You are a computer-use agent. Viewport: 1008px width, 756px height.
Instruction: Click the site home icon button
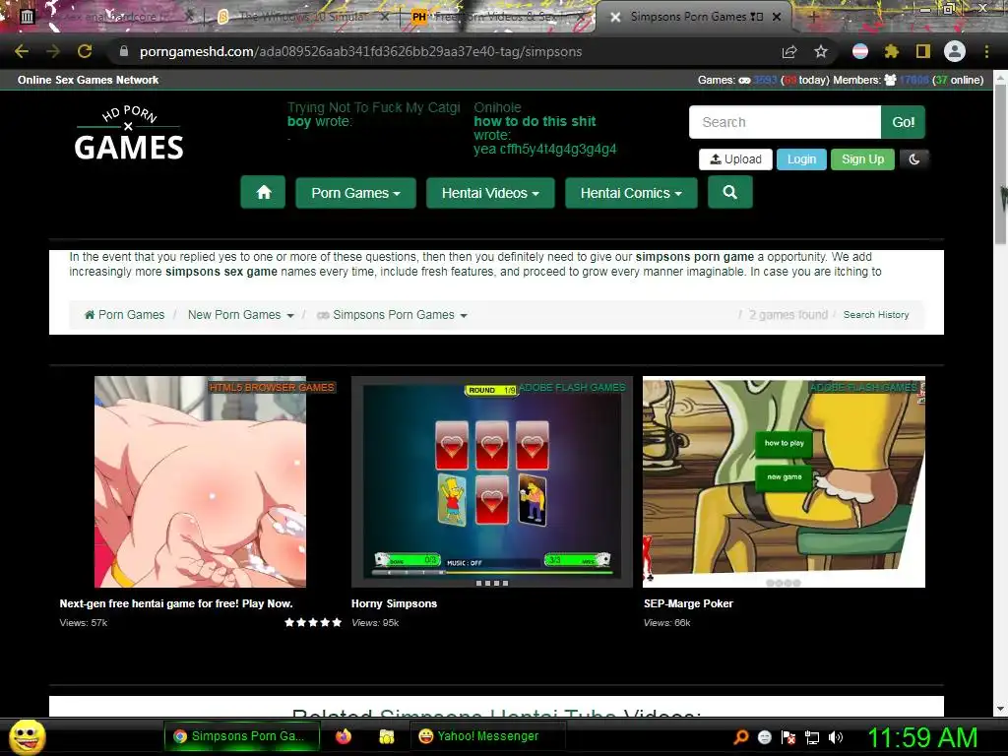pos(264,192)
